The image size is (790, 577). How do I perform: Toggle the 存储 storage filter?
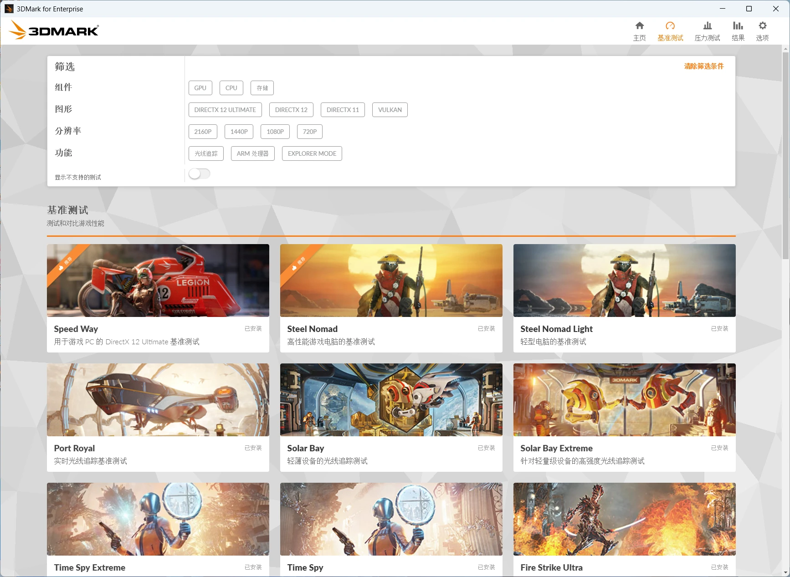coord(262,88)
